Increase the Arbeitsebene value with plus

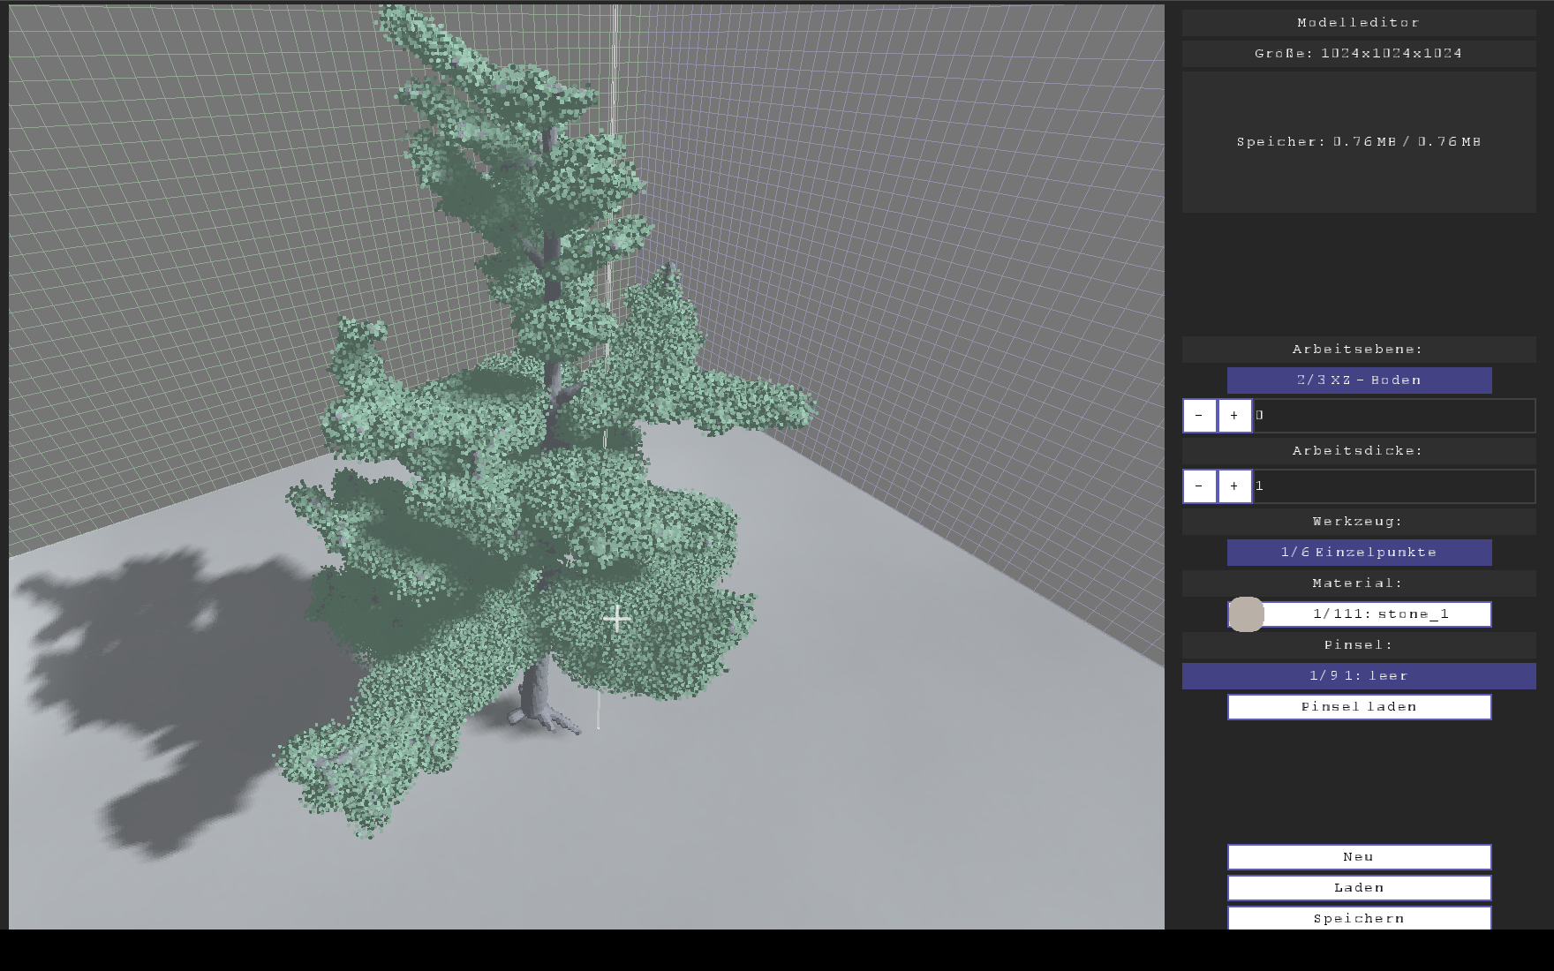coord(1234,416)
